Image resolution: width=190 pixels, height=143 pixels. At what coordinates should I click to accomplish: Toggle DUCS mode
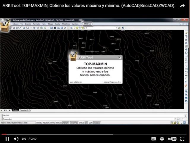[x=82, y=123]
